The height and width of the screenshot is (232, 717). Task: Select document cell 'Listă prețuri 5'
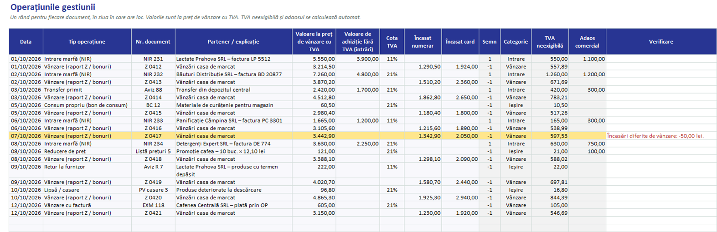(153, 152)
